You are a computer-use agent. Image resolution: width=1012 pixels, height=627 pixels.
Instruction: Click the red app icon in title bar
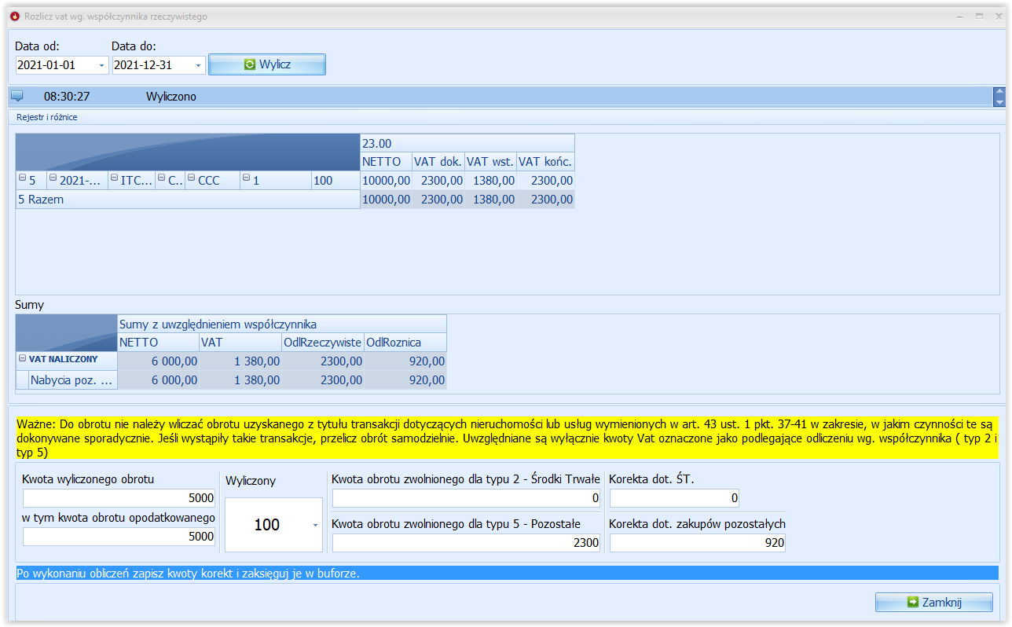13,16
